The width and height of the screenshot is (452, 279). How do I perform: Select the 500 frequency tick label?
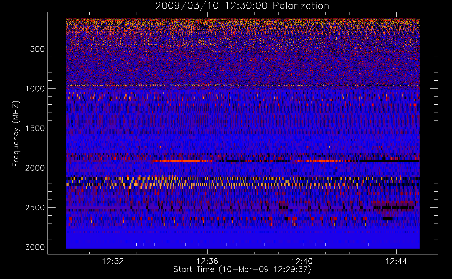click(37, 49)
